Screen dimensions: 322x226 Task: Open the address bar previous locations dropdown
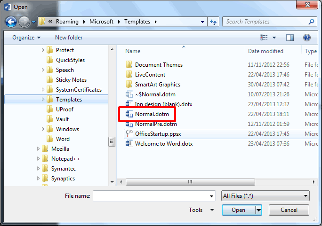[x=202, y=22]
